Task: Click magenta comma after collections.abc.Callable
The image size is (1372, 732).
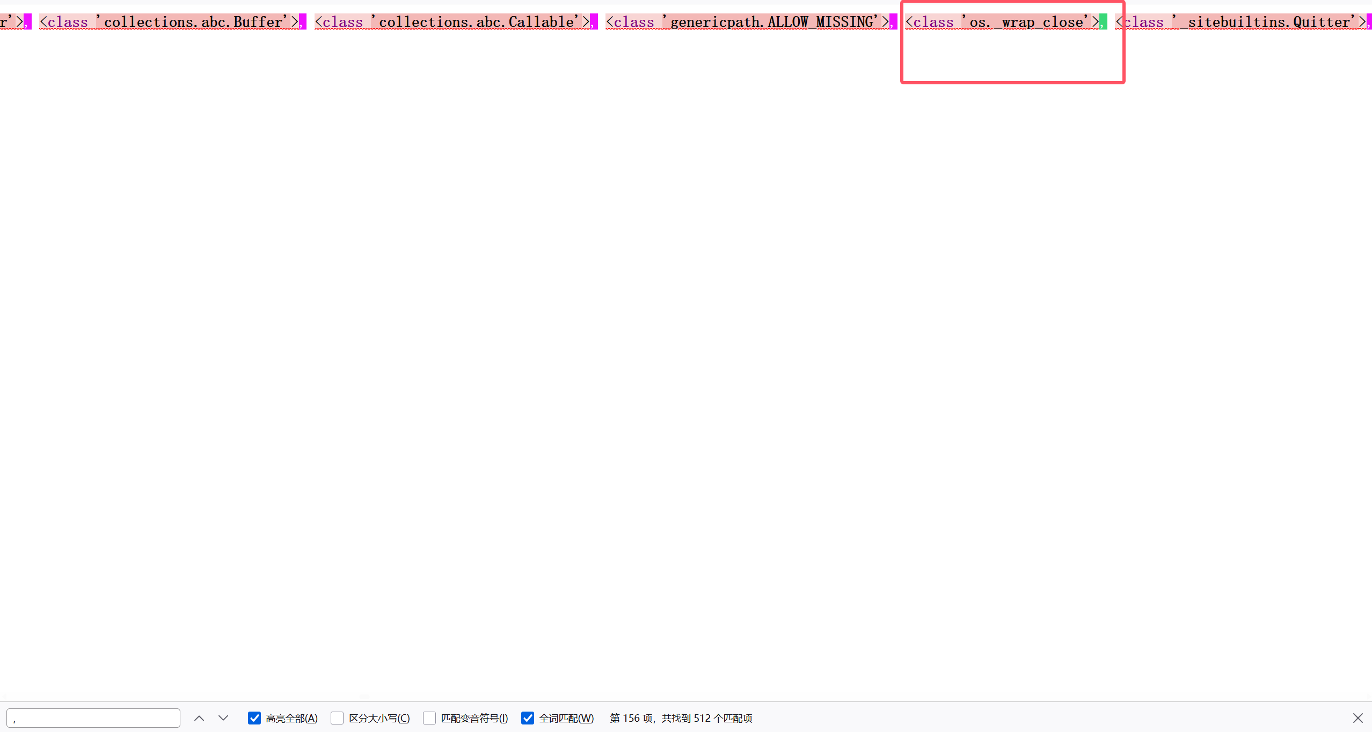Action: point(594,22)
